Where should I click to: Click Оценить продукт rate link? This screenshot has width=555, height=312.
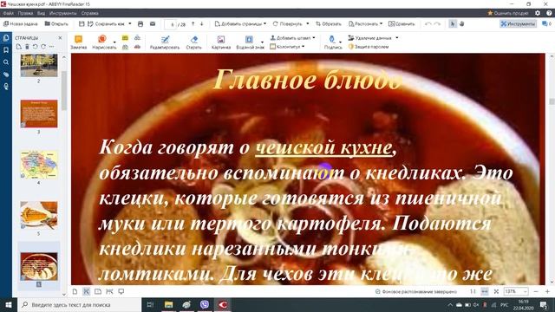coord(508,13)
